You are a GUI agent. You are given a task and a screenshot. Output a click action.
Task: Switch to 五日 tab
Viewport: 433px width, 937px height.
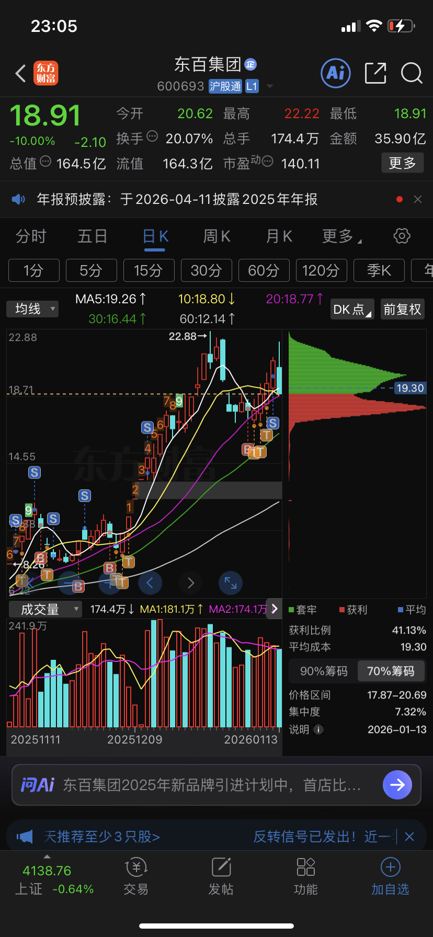tap(92, 236)
